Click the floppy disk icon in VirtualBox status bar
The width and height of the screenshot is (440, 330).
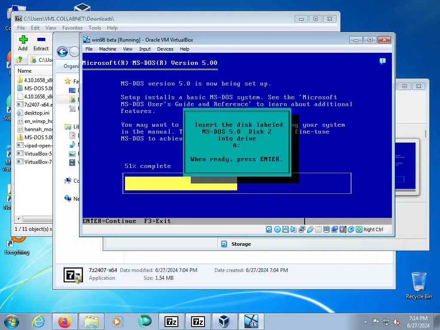click(285, 229)
